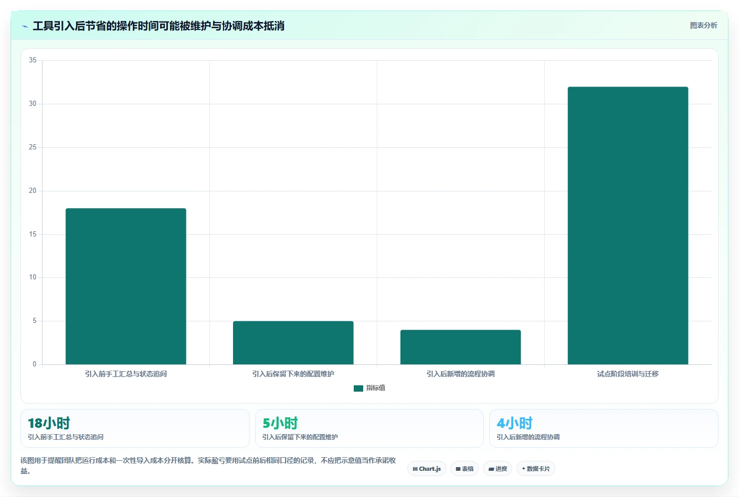Click card caption 引入后新增的流程协调 under 4小时
The width and height of the screenshot is (739, 497).
pyautogui.click(x=528, y=437)
